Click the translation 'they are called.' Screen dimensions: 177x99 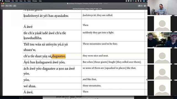(x=105, y=15)
